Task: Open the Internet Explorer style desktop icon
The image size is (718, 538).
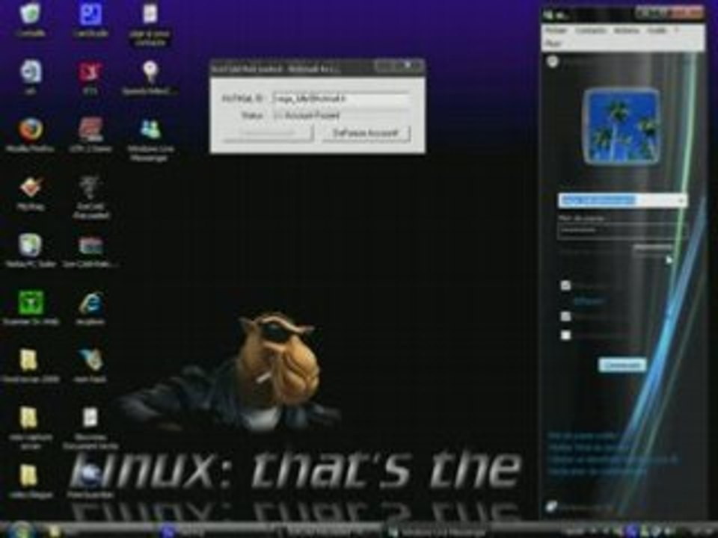Action: coord(90,309)
